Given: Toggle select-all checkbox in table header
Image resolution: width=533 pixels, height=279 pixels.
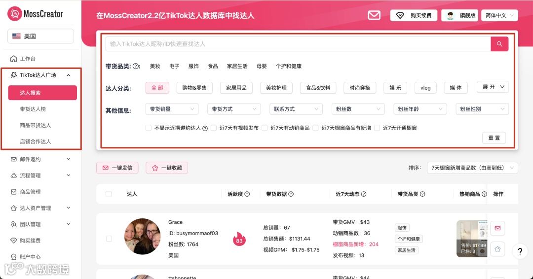Looking at the screenshot, I should point(109,194).
